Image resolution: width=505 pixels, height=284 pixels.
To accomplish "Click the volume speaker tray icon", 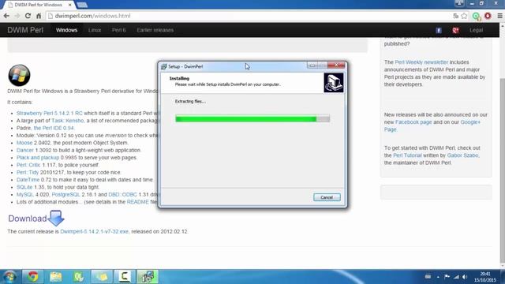I will 465,277.
